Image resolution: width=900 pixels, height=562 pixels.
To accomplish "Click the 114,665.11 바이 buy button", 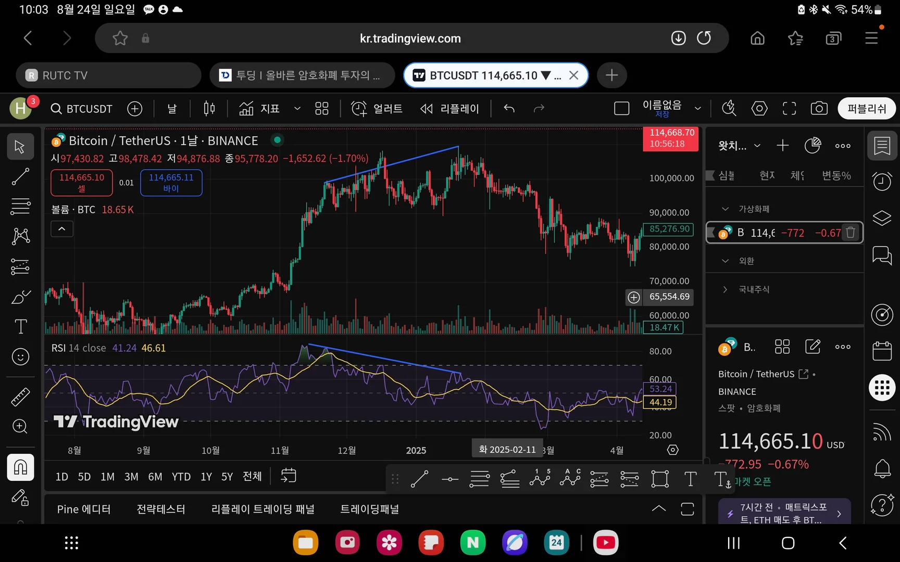I will [x=171, y=183].
